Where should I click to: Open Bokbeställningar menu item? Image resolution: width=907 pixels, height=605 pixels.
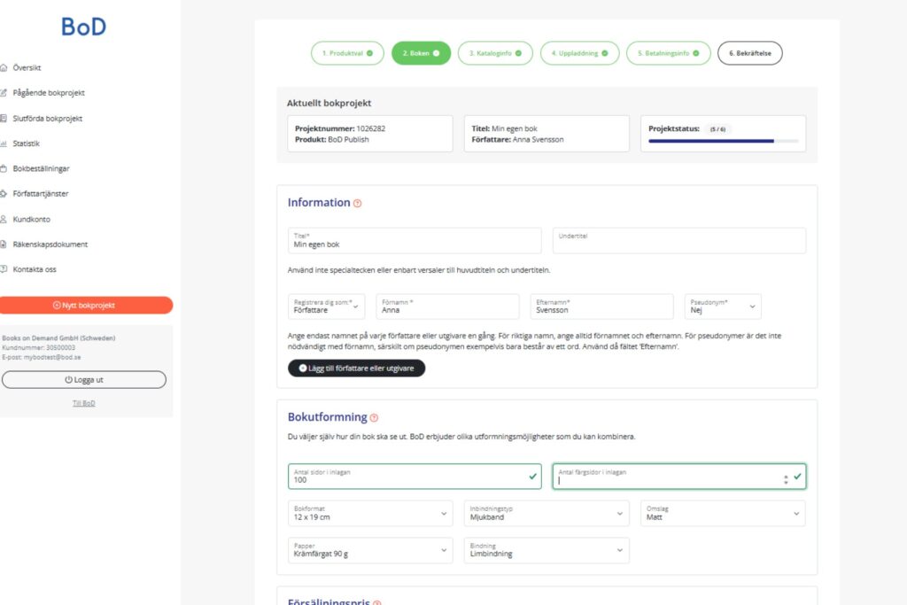click(x=41, y=168)
